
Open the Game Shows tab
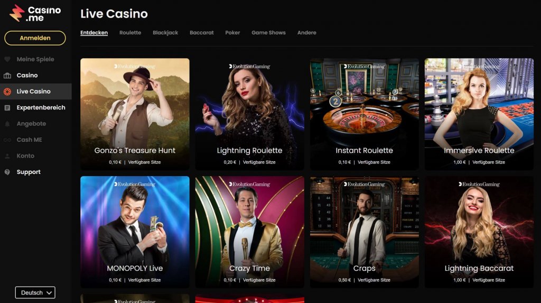tap(268, 32)
